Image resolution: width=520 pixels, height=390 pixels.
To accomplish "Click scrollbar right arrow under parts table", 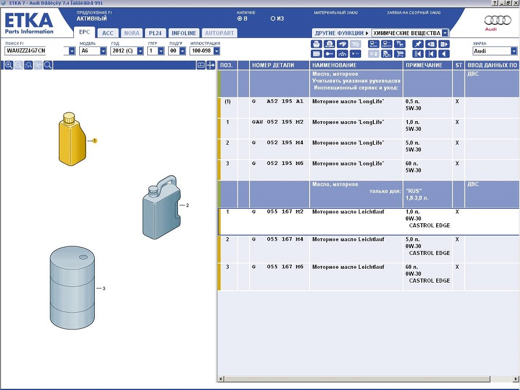I will point(516,378).
